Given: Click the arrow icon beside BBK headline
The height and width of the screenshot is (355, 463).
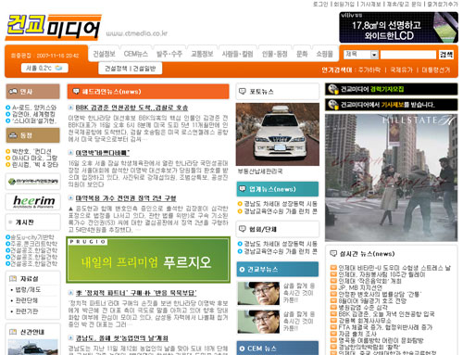Looking at the screenshot, I should pos(70,108).
